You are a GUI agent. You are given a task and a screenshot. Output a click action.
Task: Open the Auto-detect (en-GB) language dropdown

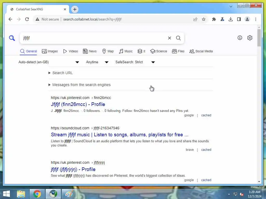click(x=49, y=62)
